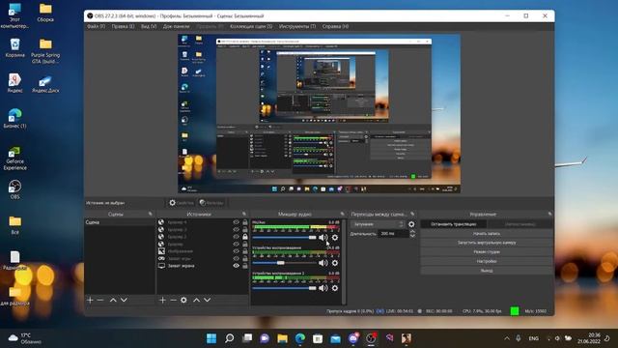This screenshot has height=348, width=618.
Task: Mute the Устройство воспроизведения channel
Action: click(x=323, y=263)
